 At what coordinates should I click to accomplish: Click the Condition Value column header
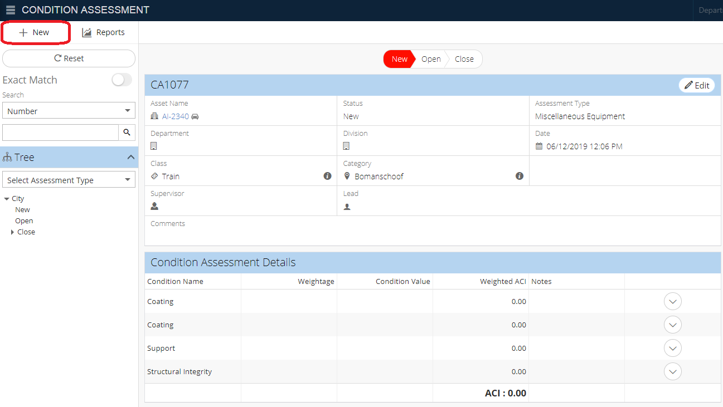point(403,282)
